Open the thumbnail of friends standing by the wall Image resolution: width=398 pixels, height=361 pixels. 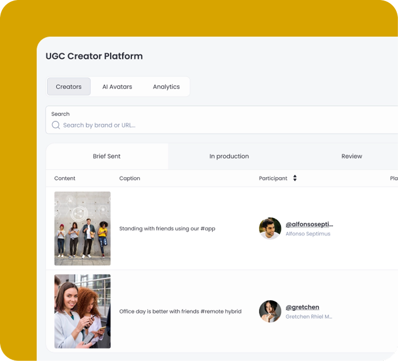[x=82, y=228]
